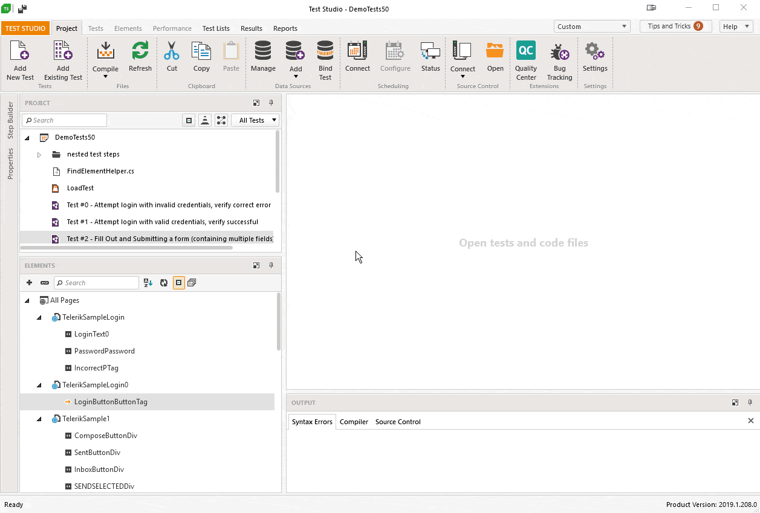
Task: Select LoadTest in the project tree
Action: tap(80, 188)
